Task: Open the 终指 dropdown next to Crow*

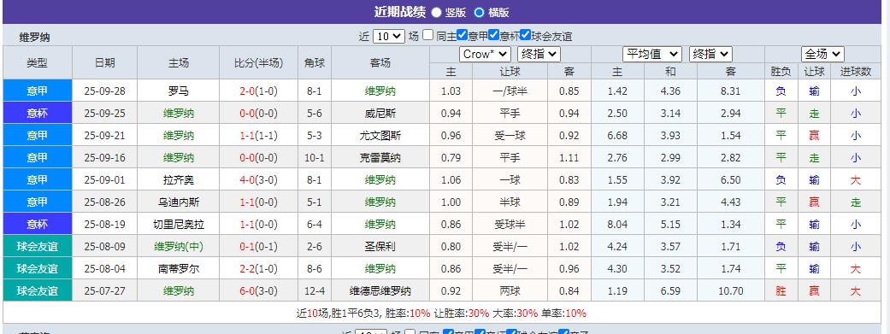Action: click(x=539, y=55)
